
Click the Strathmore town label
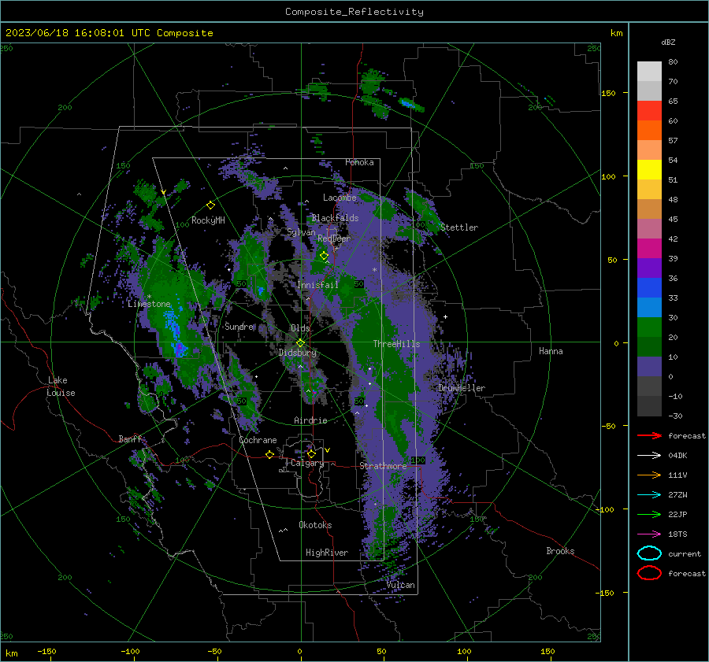[x=383, y=466]
